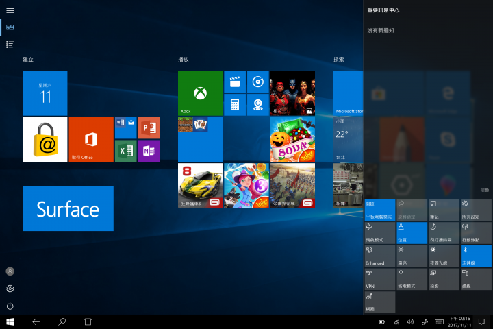Click the Enhanced quick action tile
The image size is (493, 329).
click(x=380, y=256)
